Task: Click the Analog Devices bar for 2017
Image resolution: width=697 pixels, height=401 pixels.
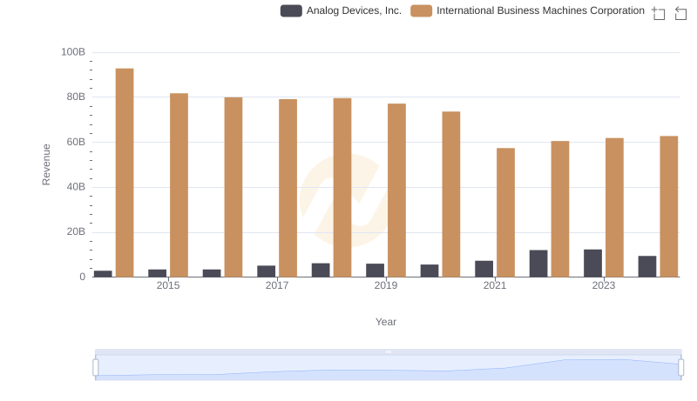Action: tap(267, 271)
